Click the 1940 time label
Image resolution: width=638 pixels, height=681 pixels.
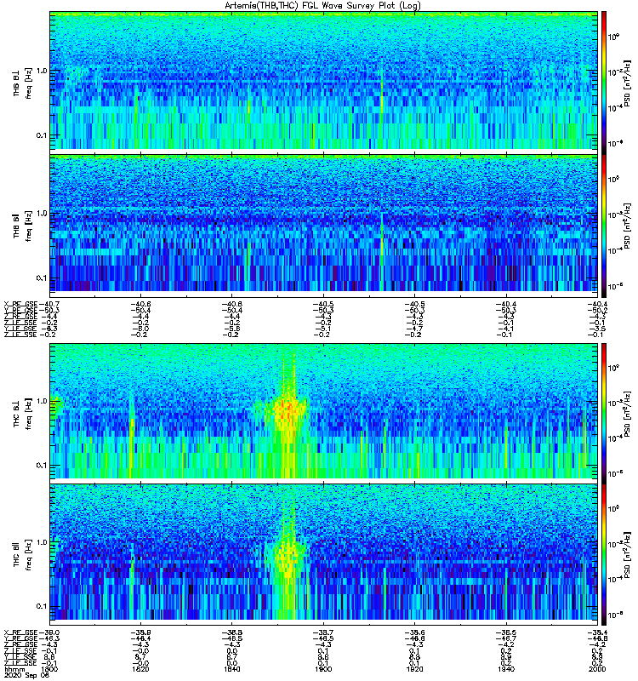(x=506, y=669)
